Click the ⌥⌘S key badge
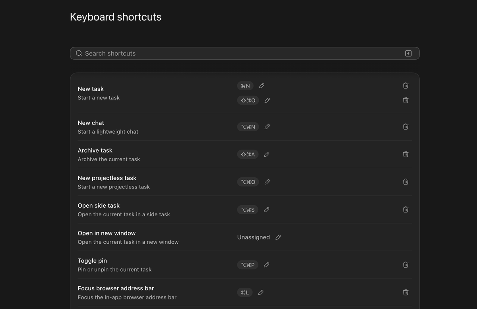 coord(248,210)
